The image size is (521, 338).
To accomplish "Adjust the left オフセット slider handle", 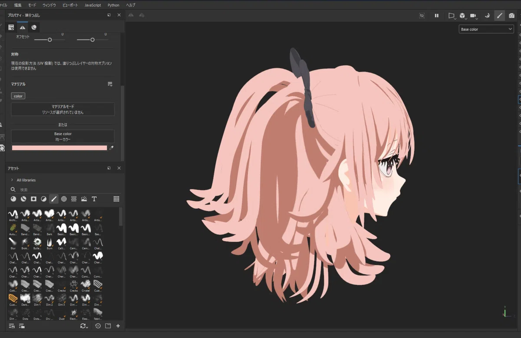I will (x=49, y=40).
